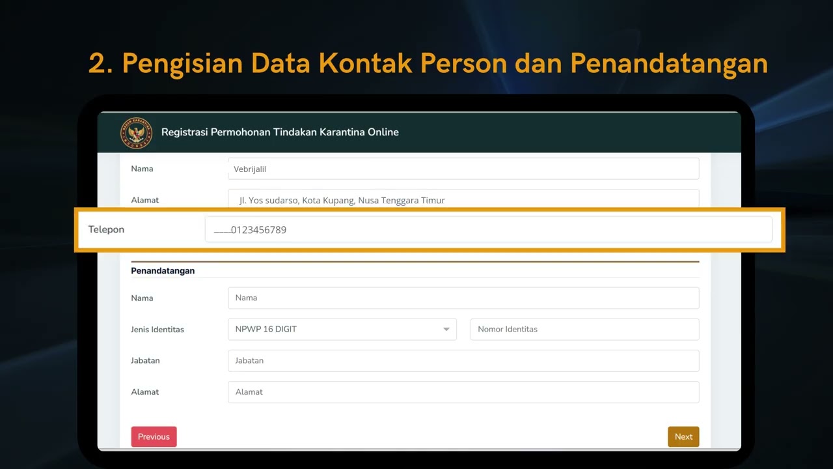This screenshot has height=469, width=833.
Task: Click the Telepon field showing 0123456789
Action: (x=489, y=229)
